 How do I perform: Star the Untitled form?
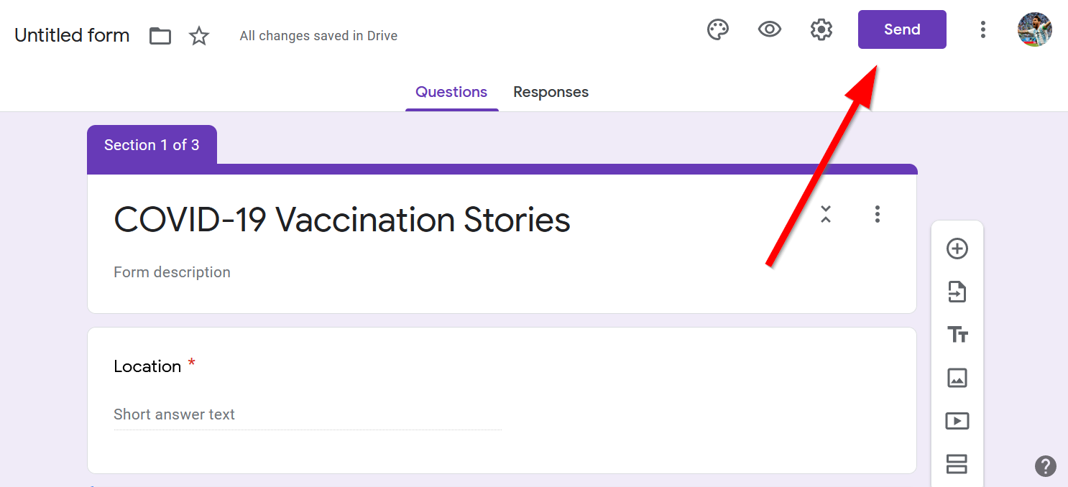(199, 36)
